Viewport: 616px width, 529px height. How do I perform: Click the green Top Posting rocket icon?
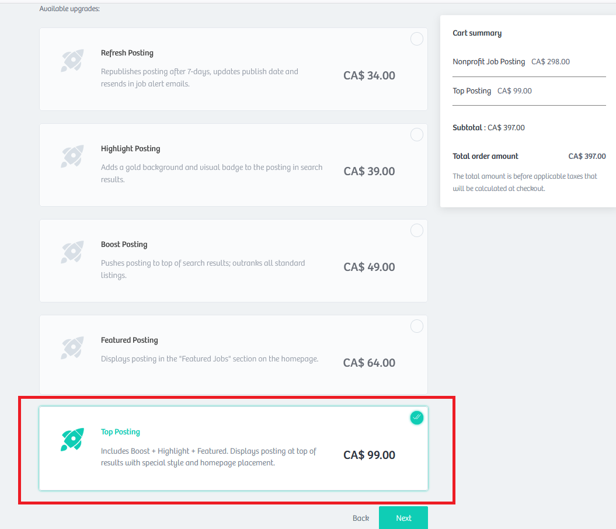72,440
